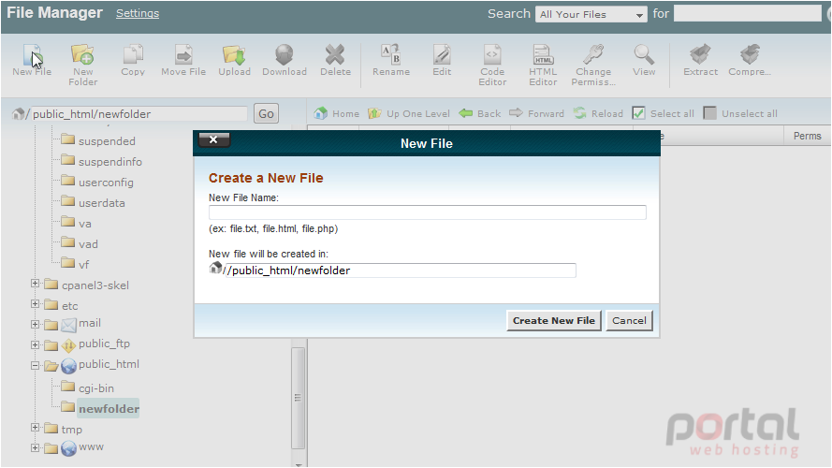Click the Unselect all checkbox
This screenshot has height=468, width=832.
(709, 113)
